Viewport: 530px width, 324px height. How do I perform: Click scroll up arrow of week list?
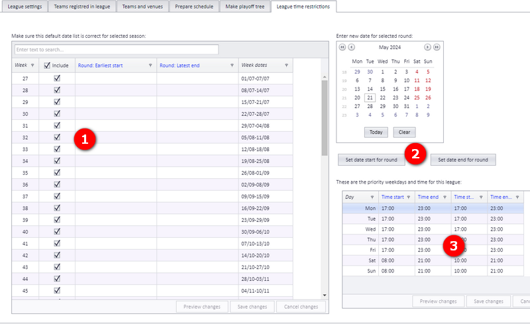pos(325,77)
